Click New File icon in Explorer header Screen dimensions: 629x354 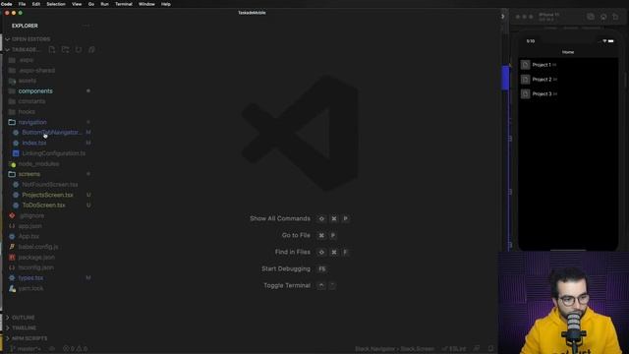(x=52, y=50)
